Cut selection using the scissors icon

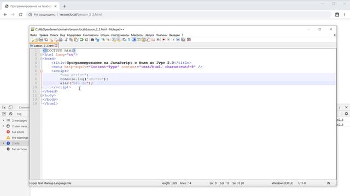pyautogui.click(x=66, y=40)
